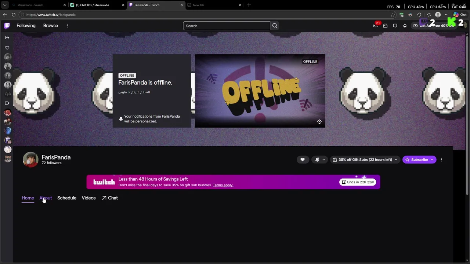Open browser favorites list icon
This screenshot has height=264, width=470.
pyautogui.click(x=429, y=15)
